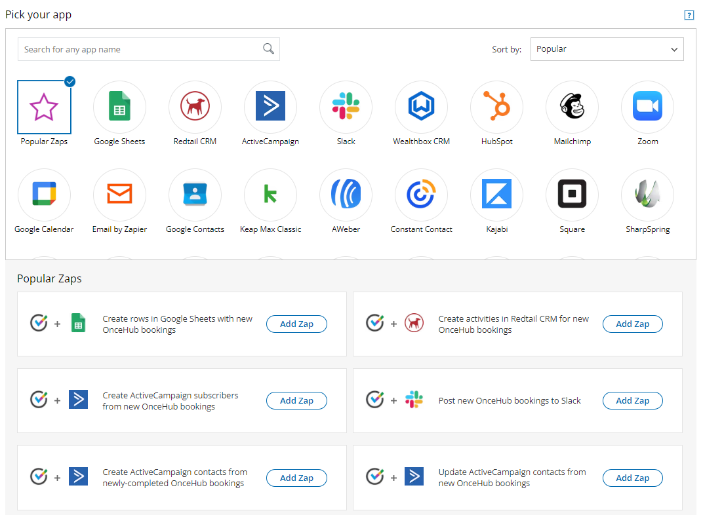Select the Google Sheets app icon
The image size is (703, 515).
click(119, 107)
